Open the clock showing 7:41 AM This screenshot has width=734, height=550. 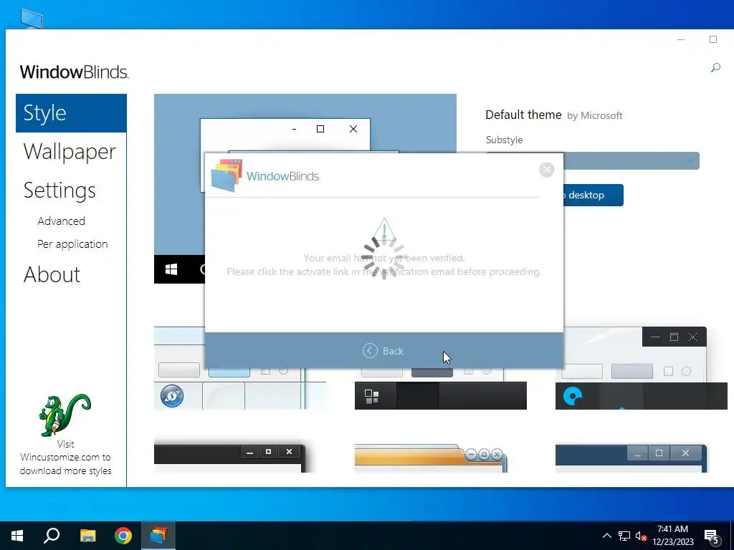point(672,536)
